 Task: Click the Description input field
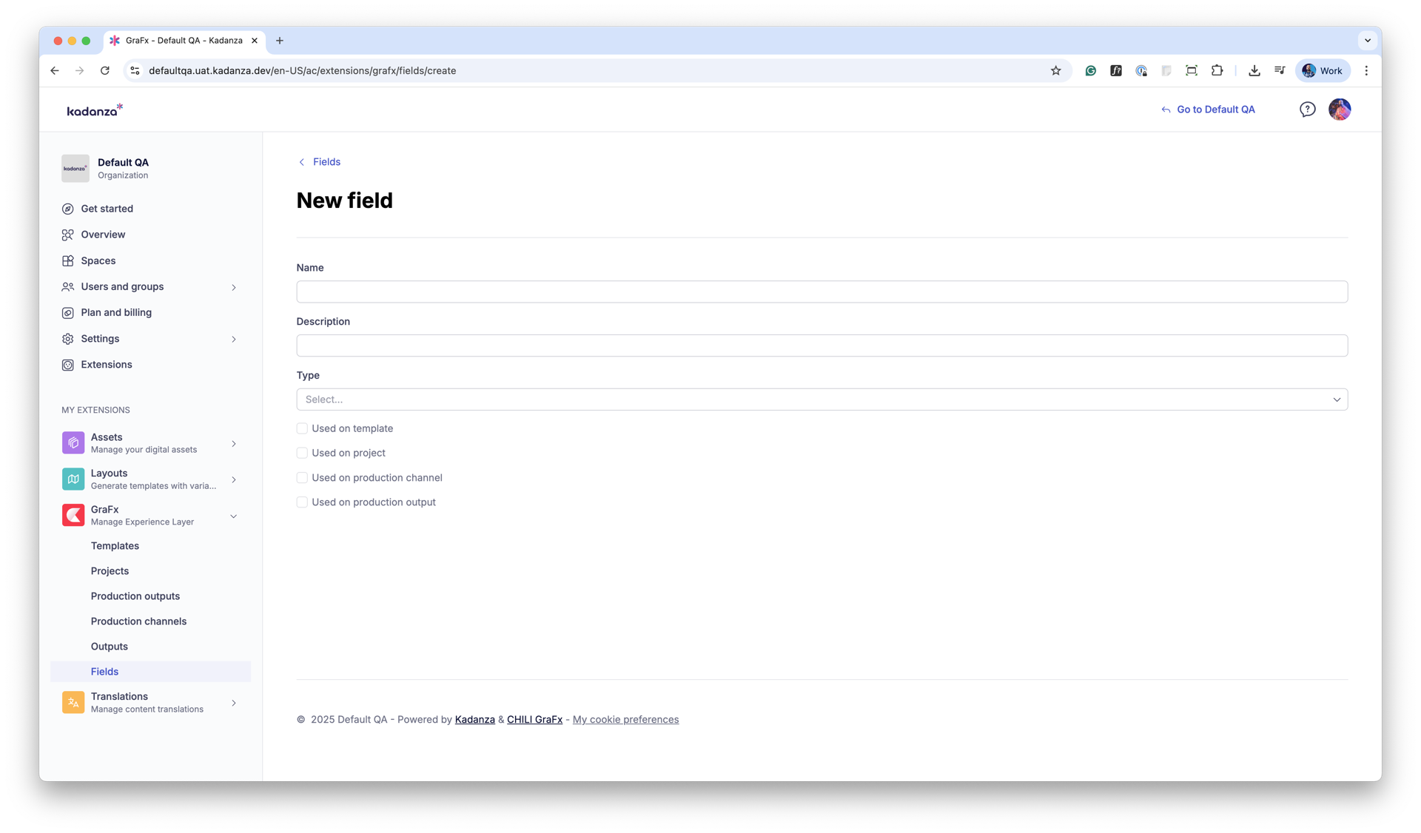pos(822,345)
